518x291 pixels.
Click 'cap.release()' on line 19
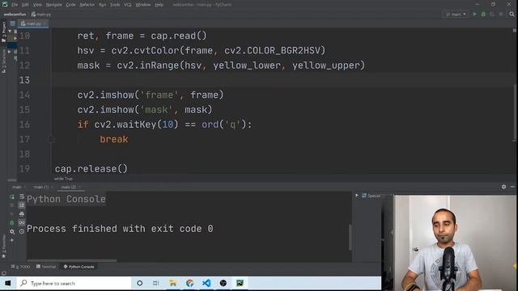(91, 169)
